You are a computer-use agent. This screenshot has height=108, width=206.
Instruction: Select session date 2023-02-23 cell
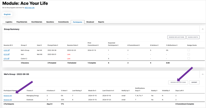(72, 50)
